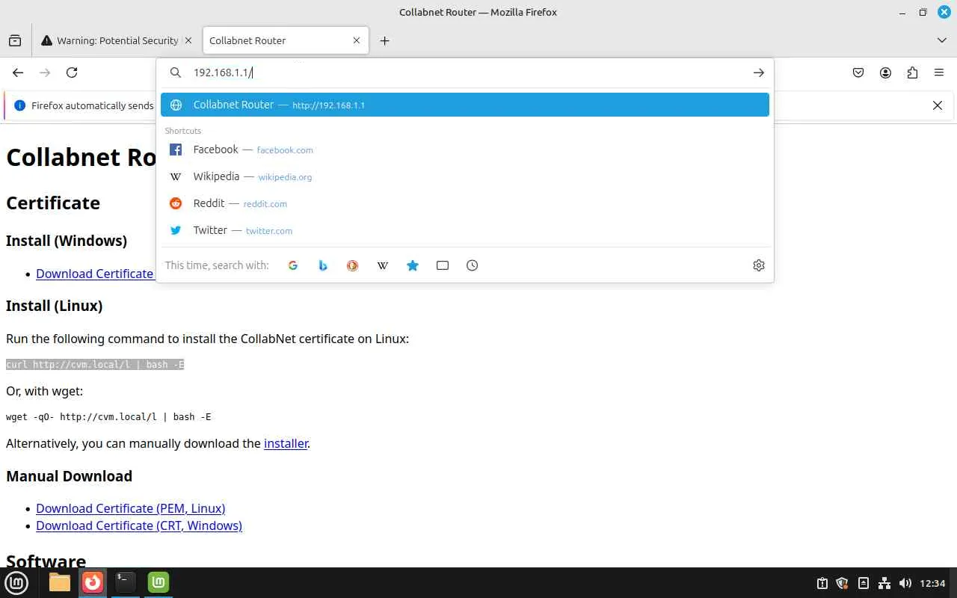Search in History with the clock icon
Image resolution: width=957 pixels, height=598 pixels.
(473, 265)
